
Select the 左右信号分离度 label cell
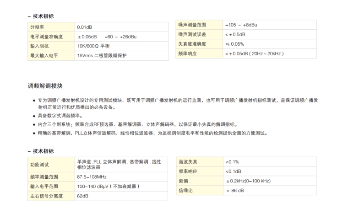(x=46, y=196)
